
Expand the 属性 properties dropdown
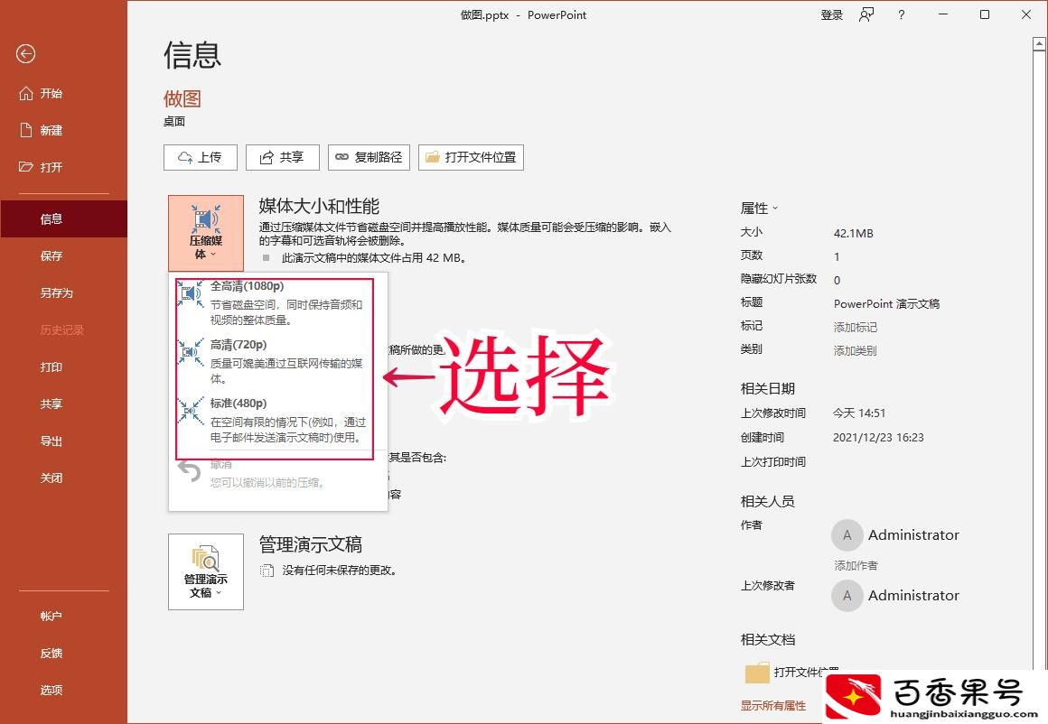[x=759, y=209]
